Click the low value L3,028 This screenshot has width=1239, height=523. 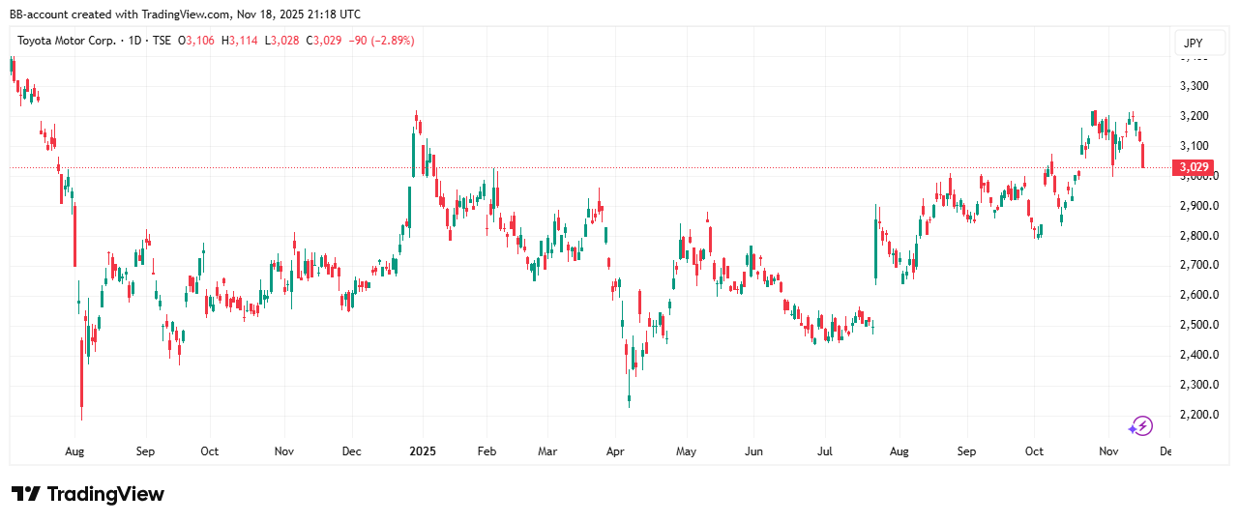(x=281, y=41)
